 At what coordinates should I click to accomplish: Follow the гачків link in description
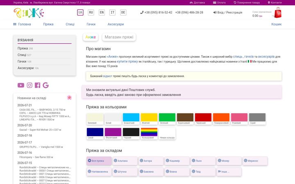pos(249,56)
